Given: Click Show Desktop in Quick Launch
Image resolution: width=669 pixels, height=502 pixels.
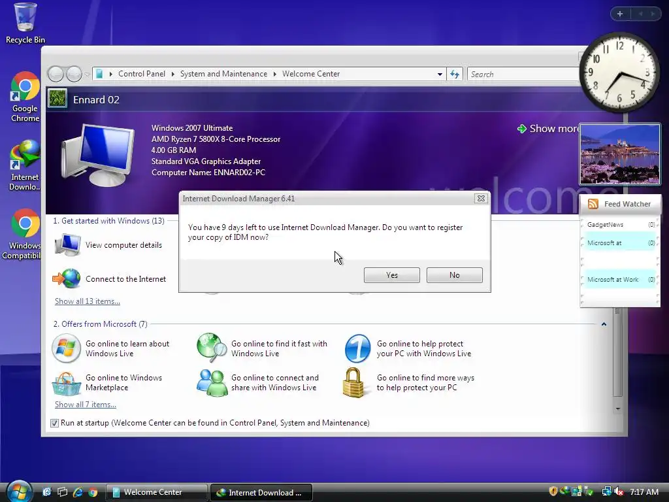Looking at the screenshot, I should click(47, 492).
